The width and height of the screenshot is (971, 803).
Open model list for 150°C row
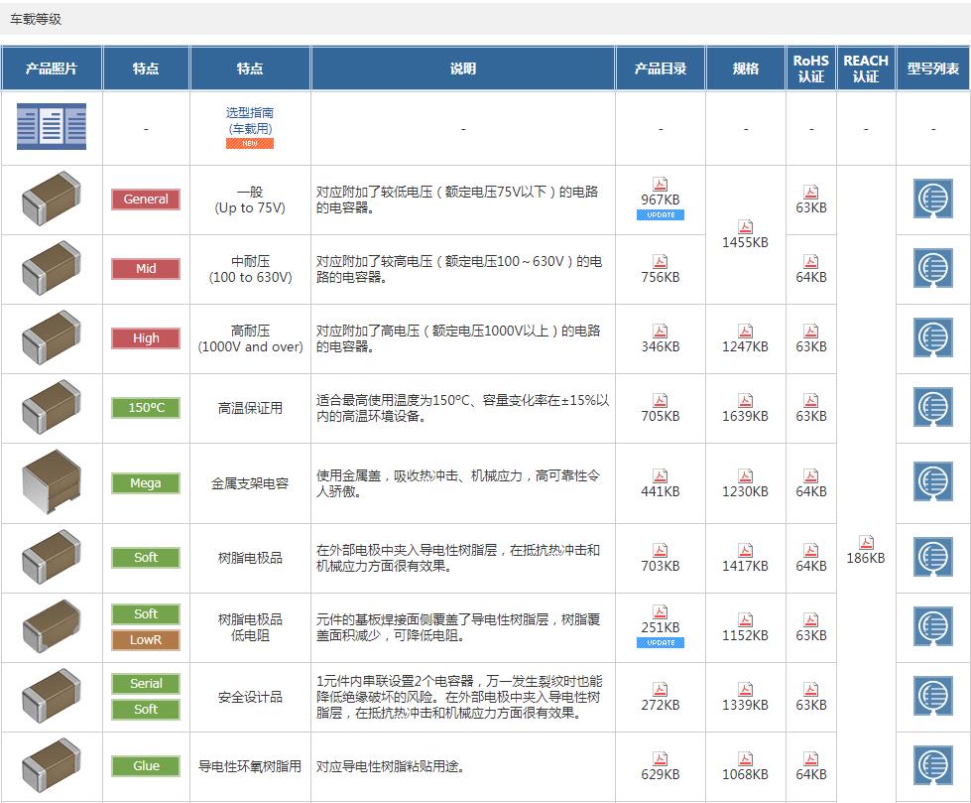[932, 408]
